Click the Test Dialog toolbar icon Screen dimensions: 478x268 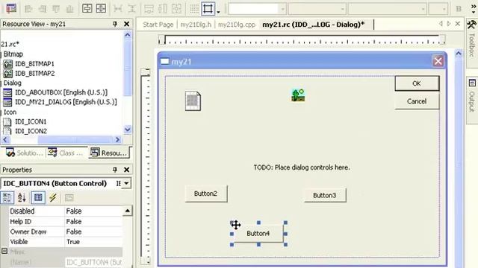pos(11,8)
